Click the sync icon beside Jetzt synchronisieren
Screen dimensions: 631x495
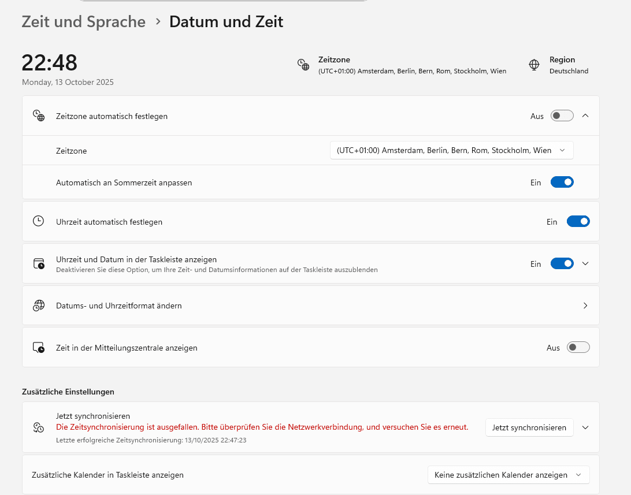[39, 427]
